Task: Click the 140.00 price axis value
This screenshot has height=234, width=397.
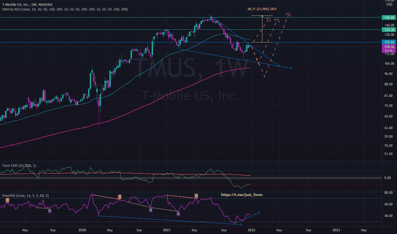Action: pyautogui.click(x=389, y=25)
